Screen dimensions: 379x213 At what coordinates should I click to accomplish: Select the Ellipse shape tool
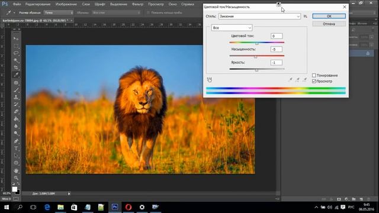16,163
